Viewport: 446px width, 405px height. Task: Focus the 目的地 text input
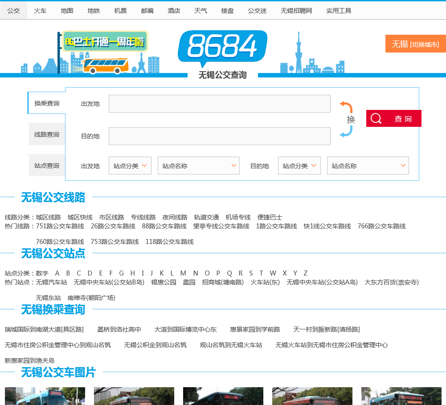(219, 136)
